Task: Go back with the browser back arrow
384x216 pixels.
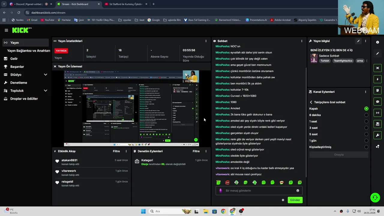Action: coord(4,13)
